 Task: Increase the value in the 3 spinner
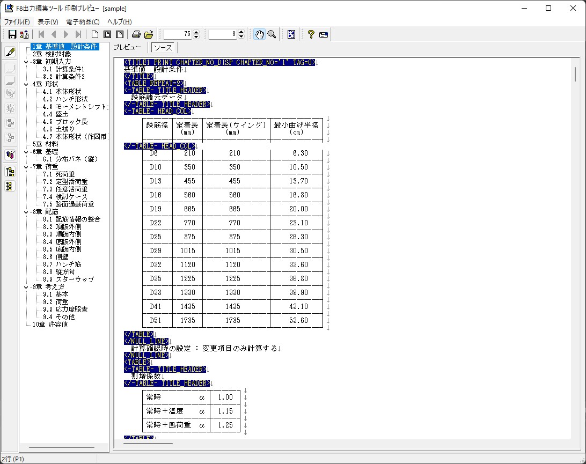click(x=241, y=32)
